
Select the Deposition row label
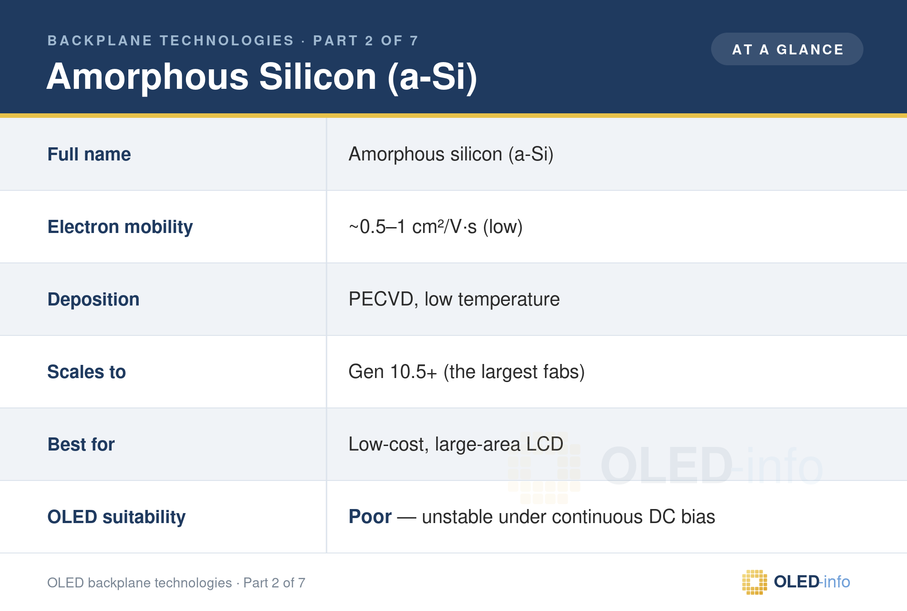pyautogui.click(x=93, y=299)
